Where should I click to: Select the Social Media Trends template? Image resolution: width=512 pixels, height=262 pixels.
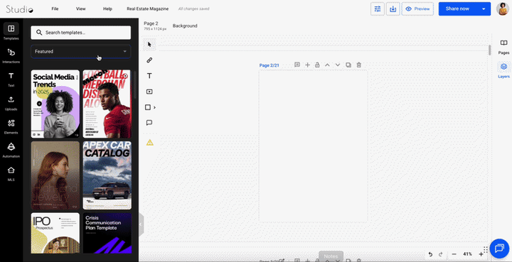[55, 104]
